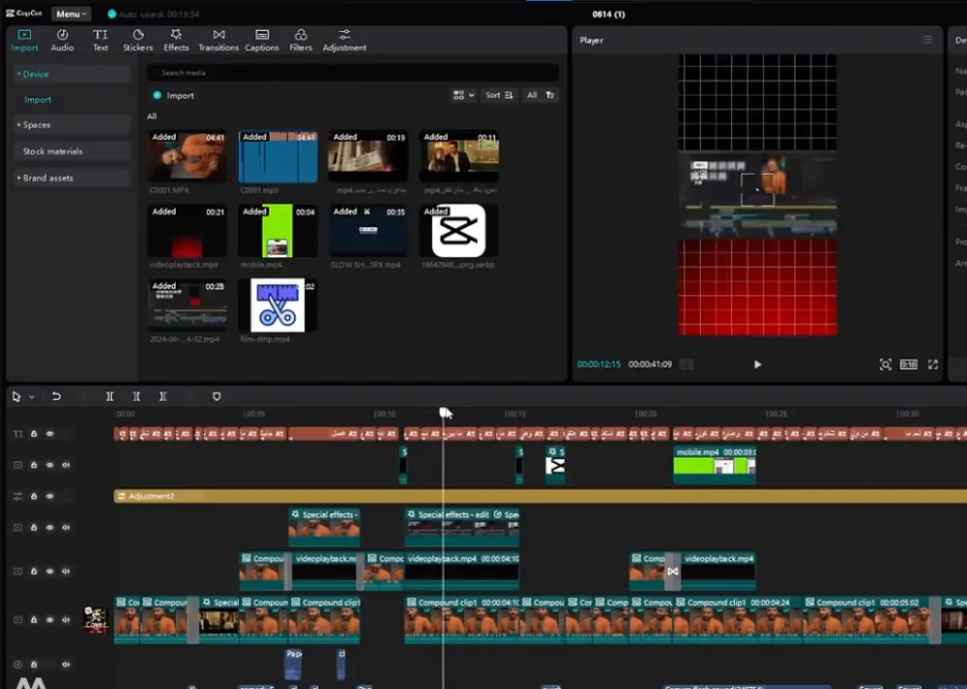
Task: Hide the text track using its eye icon
Action: pos(49,434)
